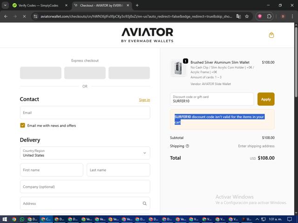
Task: Click the Discount code or gift card field
Action: click(x=212, y=99)
